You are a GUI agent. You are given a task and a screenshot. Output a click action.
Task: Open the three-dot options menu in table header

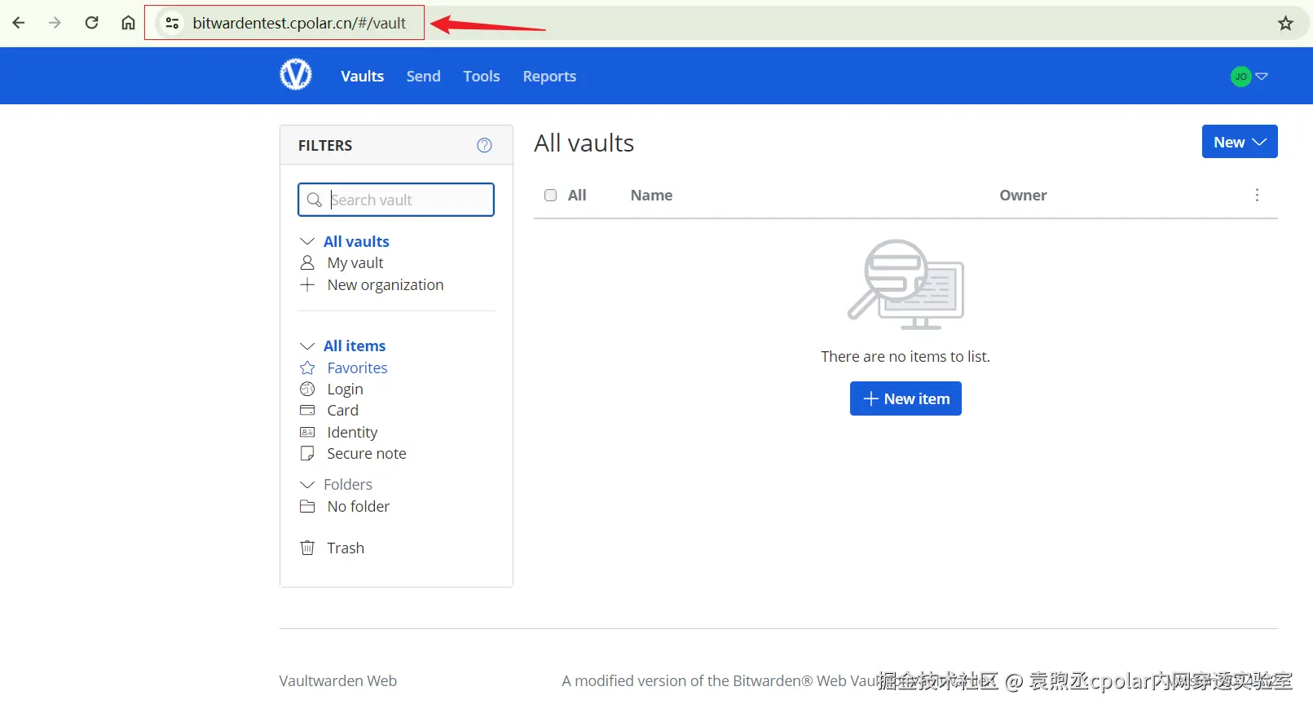(x=1257, y=195)
